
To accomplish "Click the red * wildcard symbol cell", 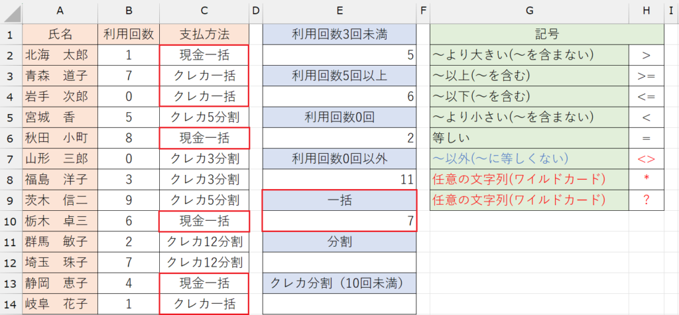I will pos(646,179).
